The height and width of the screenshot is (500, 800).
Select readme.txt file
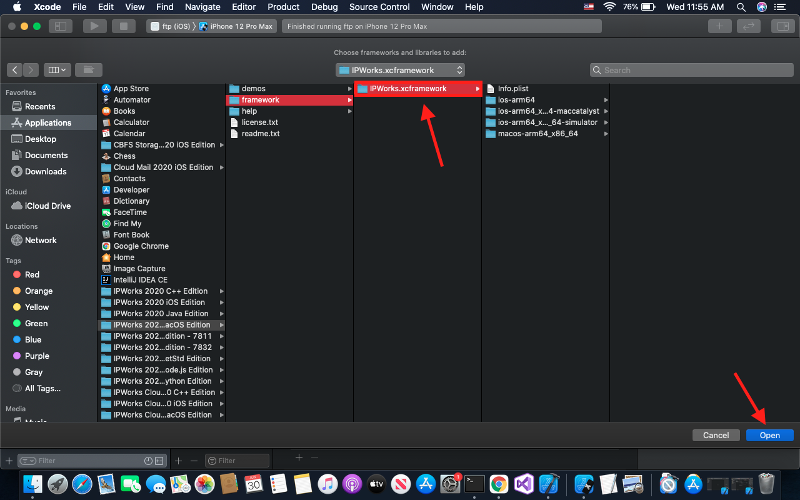click(289, 134)
